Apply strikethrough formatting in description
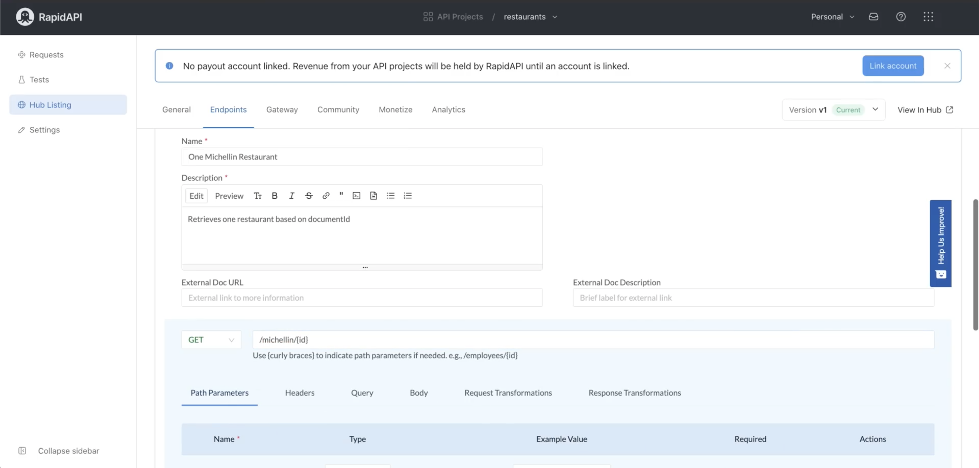Viewport: 979px width, 468px height. coord(309,196)
